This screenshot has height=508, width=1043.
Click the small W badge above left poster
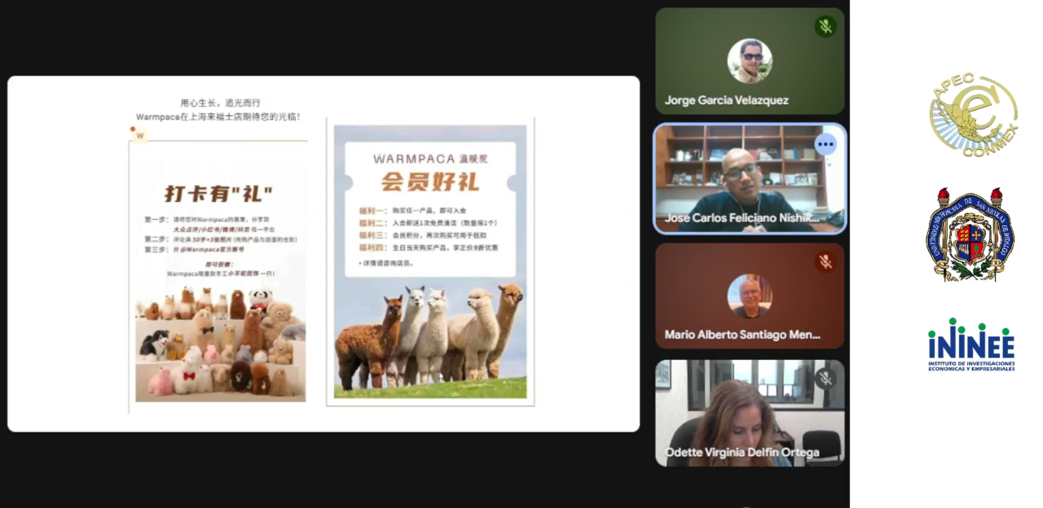tap(140, 135)
